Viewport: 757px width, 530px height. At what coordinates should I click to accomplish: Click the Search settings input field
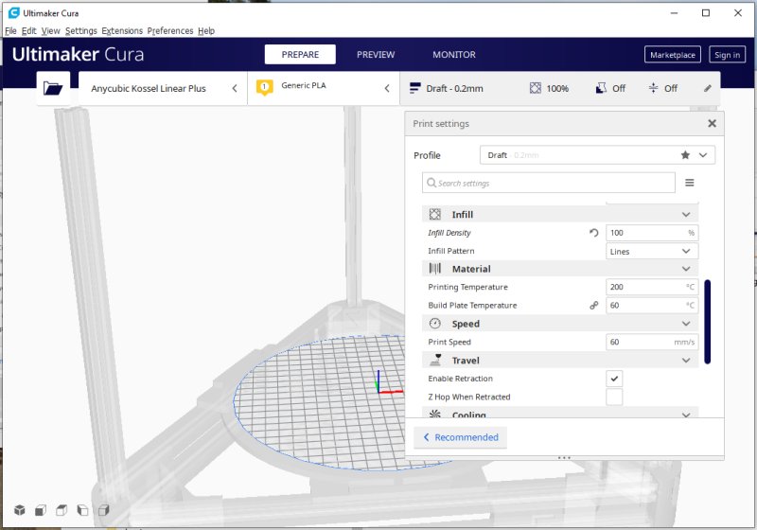[549, 183]
